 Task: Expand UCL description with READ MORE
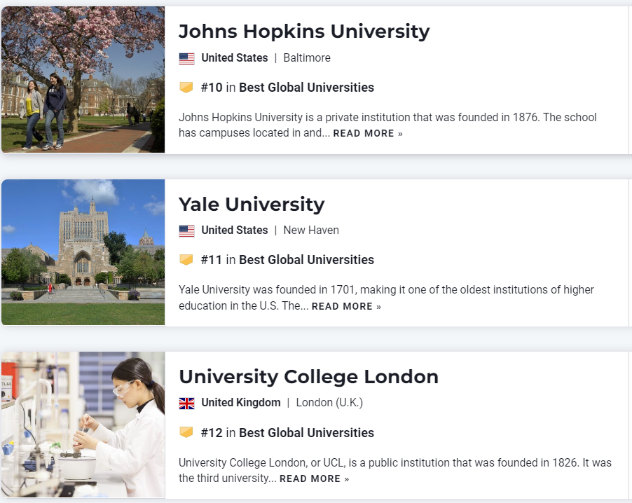[314, 478]
